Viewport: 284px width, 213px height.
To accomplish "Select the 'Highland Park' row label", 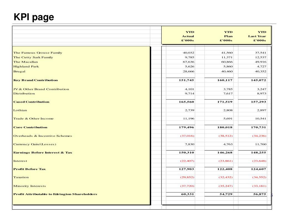I will pos(26,67).
